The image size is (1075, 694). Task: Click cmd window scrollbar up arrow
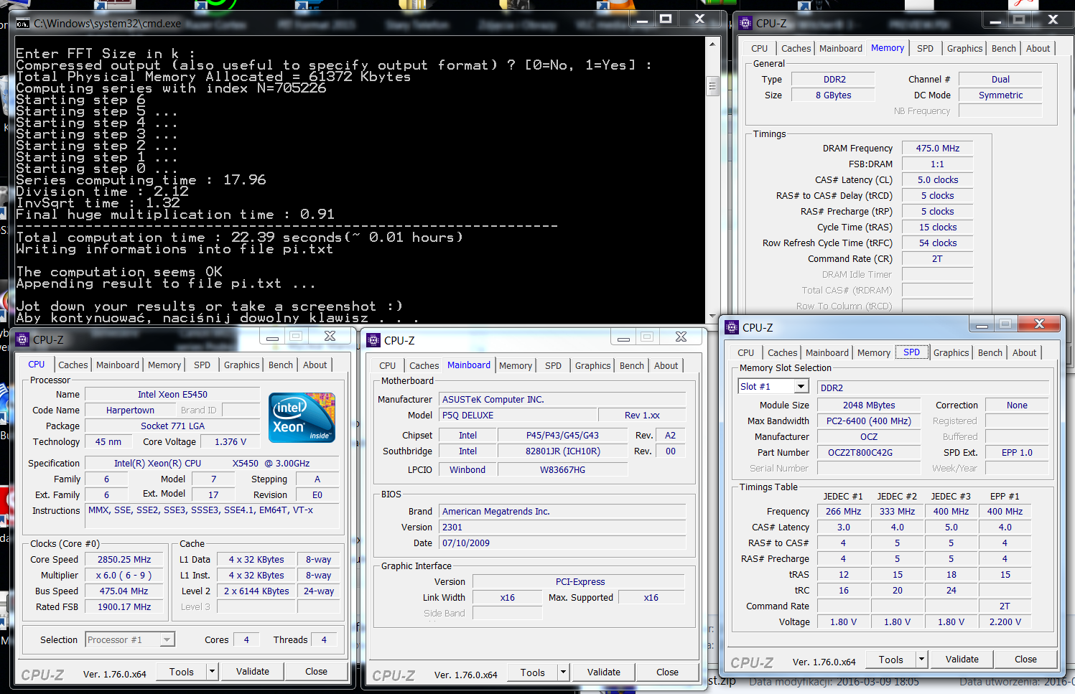(x=712, y=44)
